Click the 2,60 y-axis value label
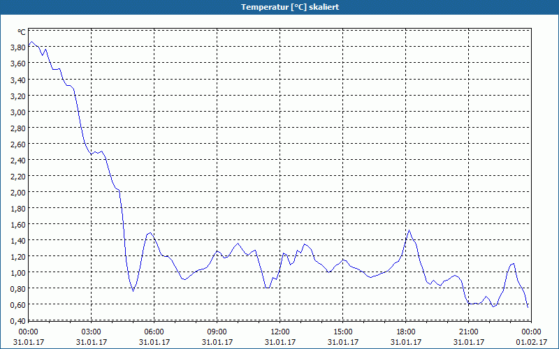The image size is (559, 349). point(18,144)
